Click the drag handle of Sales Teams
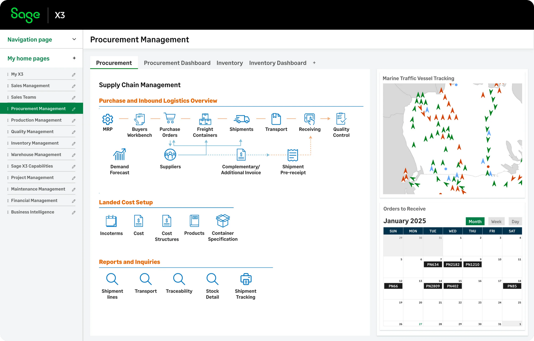The height and width of the screenshot is (341, 534). tap(8, 97)
